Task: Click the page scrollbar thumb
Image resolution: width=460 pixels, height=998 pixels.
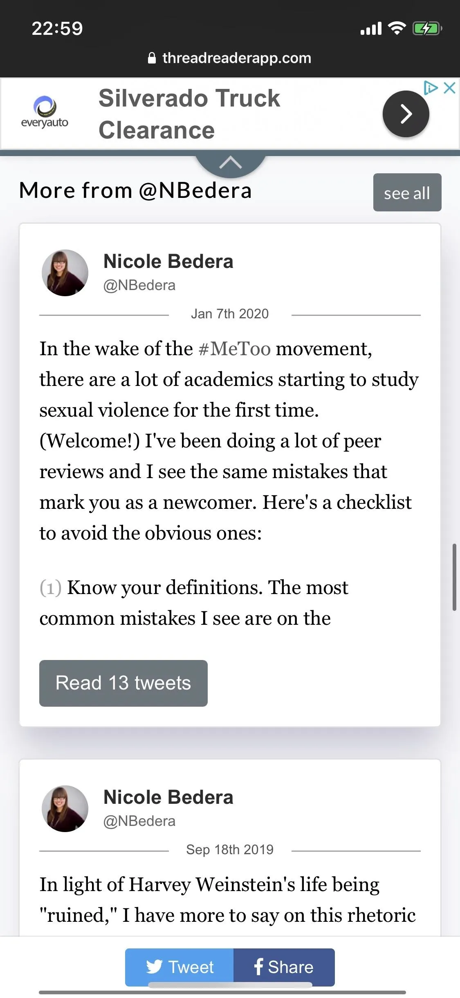Action: [x=454, y=577]
